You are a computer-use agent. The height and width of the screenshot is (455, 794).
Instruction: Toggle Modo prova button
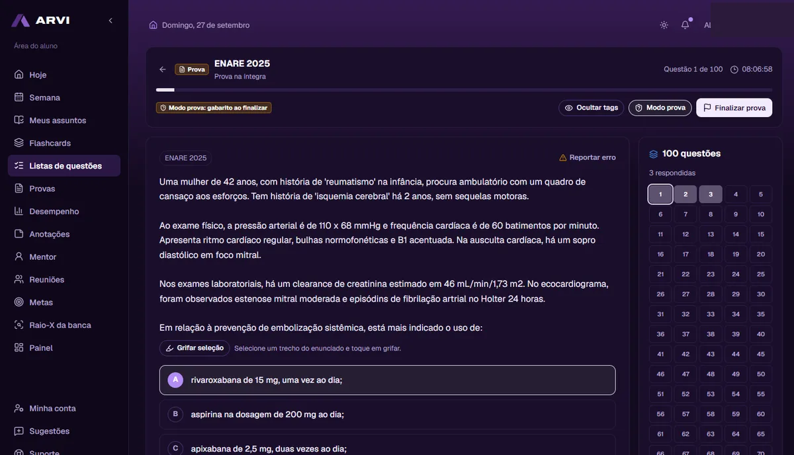tap(660, 108)
